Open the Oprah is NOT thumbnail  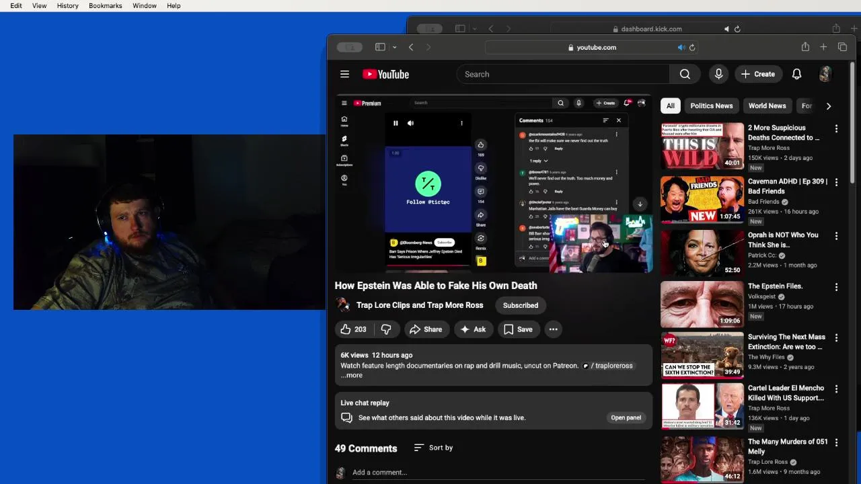click(x=702, y=253)
